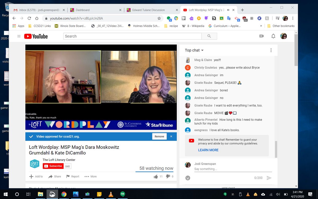
Task: Reload the page in Chrome
Action: [29, 18]
